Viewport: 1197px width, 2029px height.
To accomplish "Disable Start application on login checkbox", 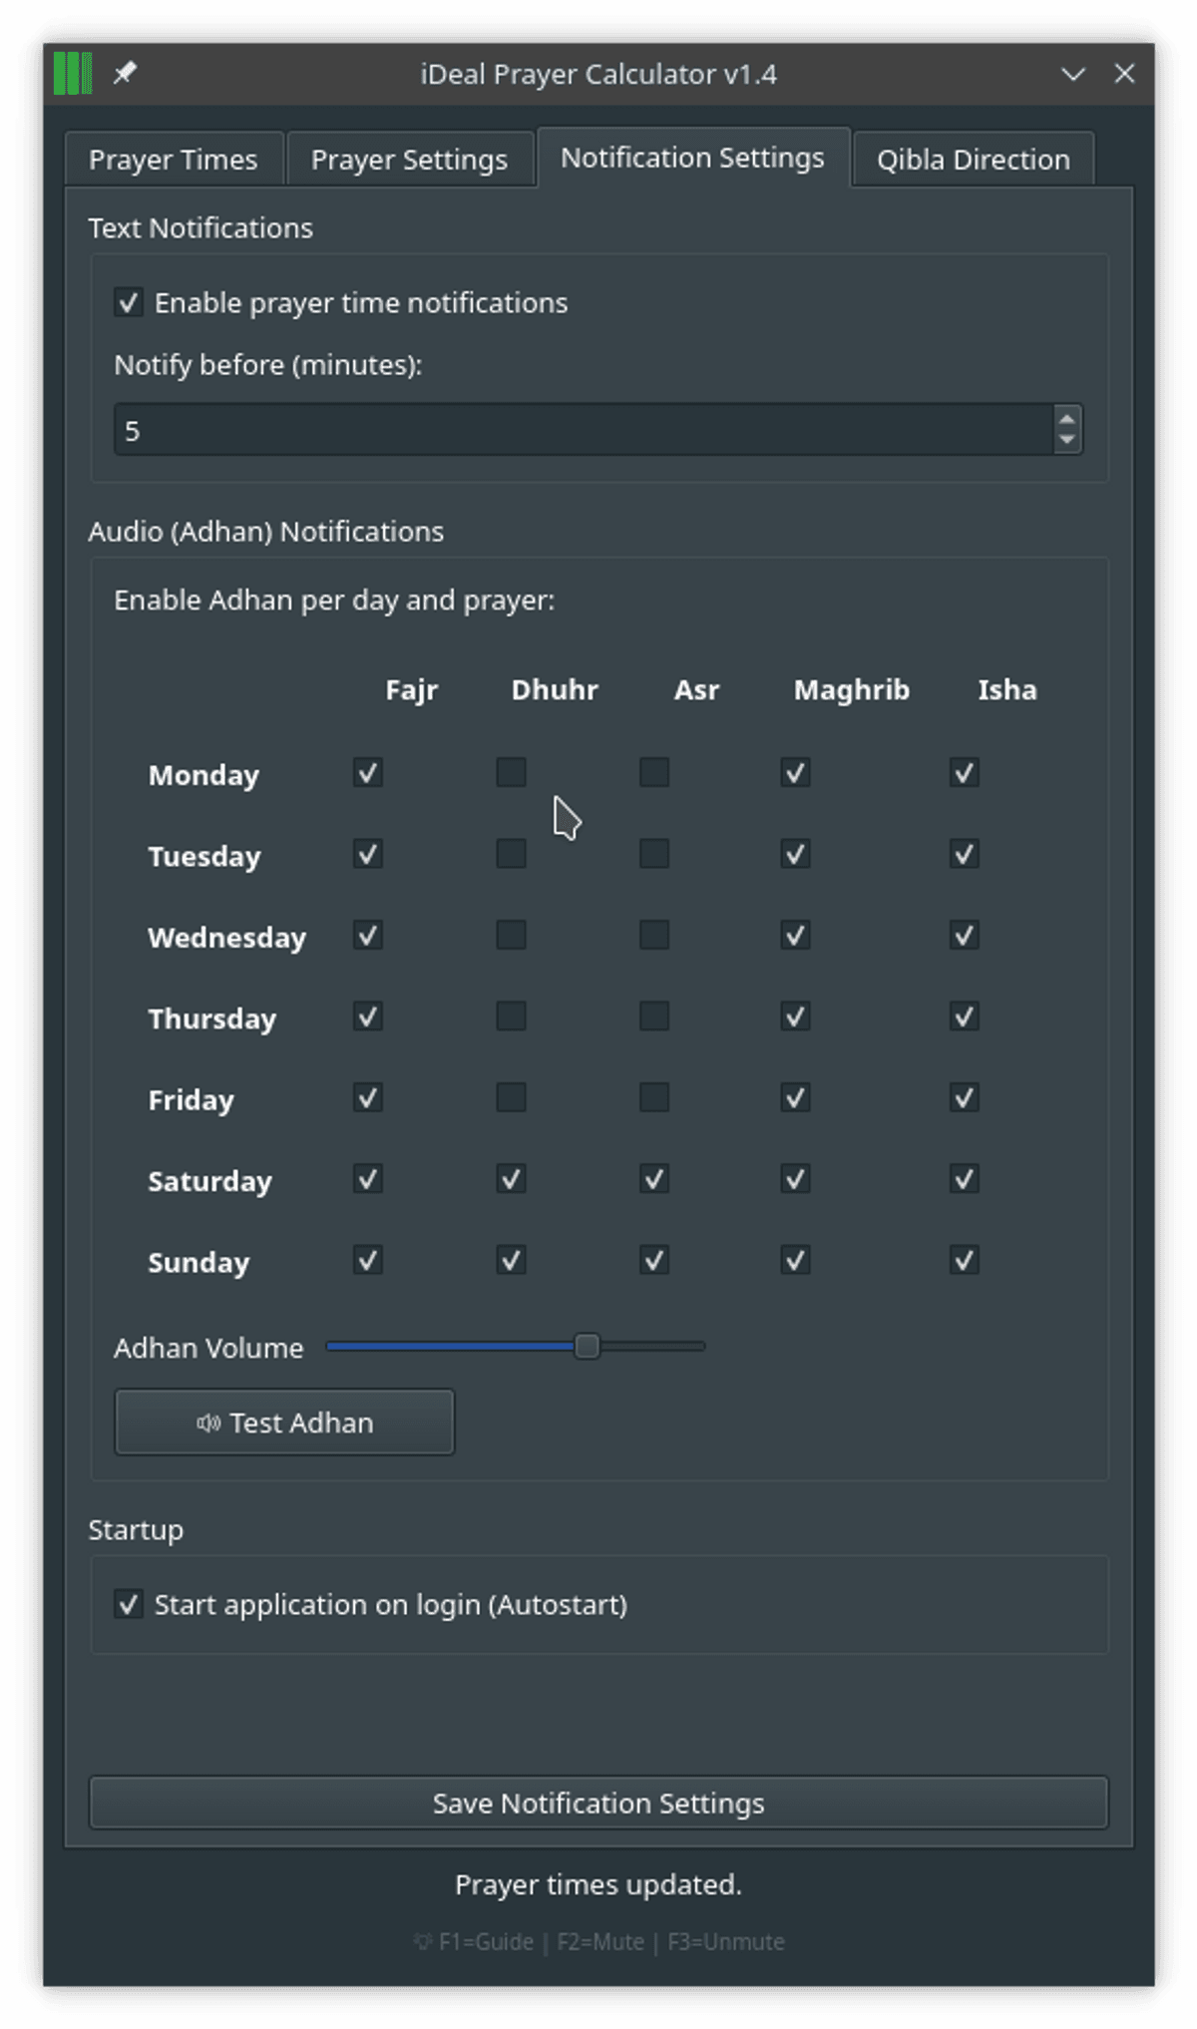I will (129, 1604).
